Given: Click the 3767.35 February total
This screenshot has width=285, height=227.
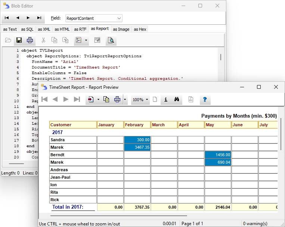Looking at the screenshot, I should pyautogui.click(x=137, y=207).
